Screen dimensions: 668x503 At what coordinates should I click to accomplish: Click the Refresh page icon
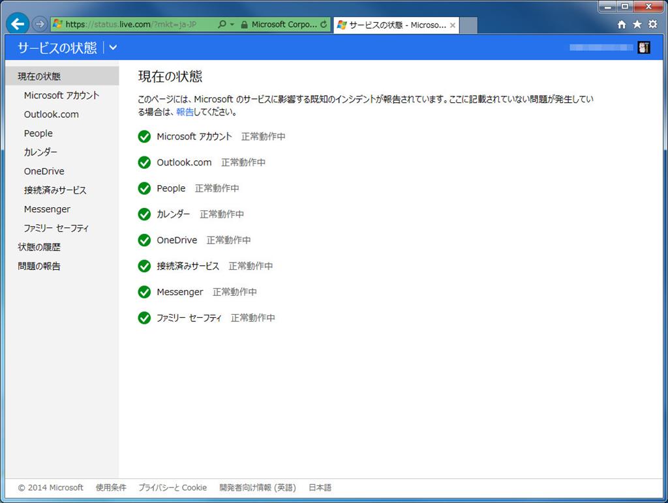coord(324,24)
